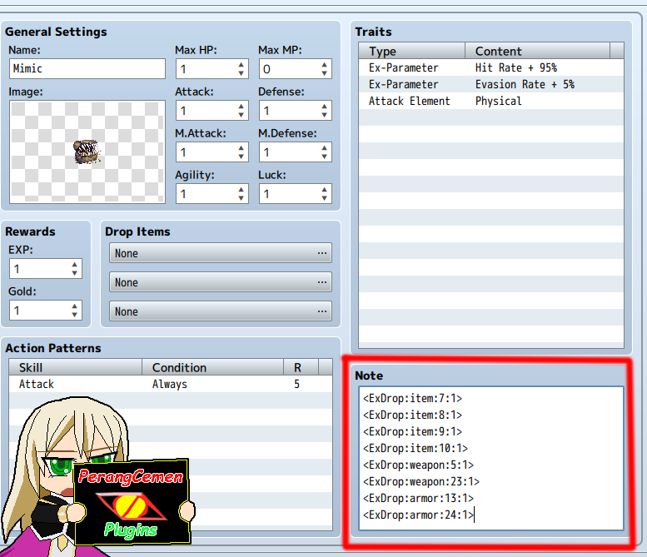Viewport: 647px width, 557px height.
Task: Decrease the EXP reward value
Action: pos(74,273)
